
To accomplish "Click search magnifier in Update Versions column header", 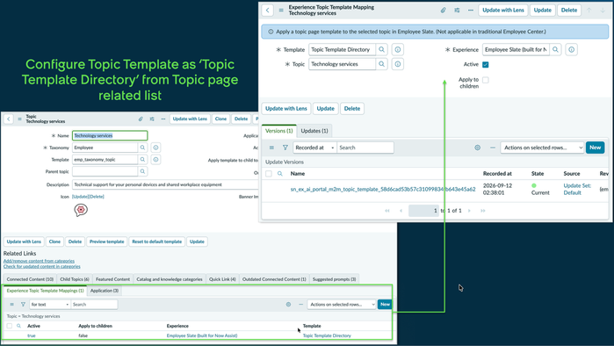I will tap(280, 173).
